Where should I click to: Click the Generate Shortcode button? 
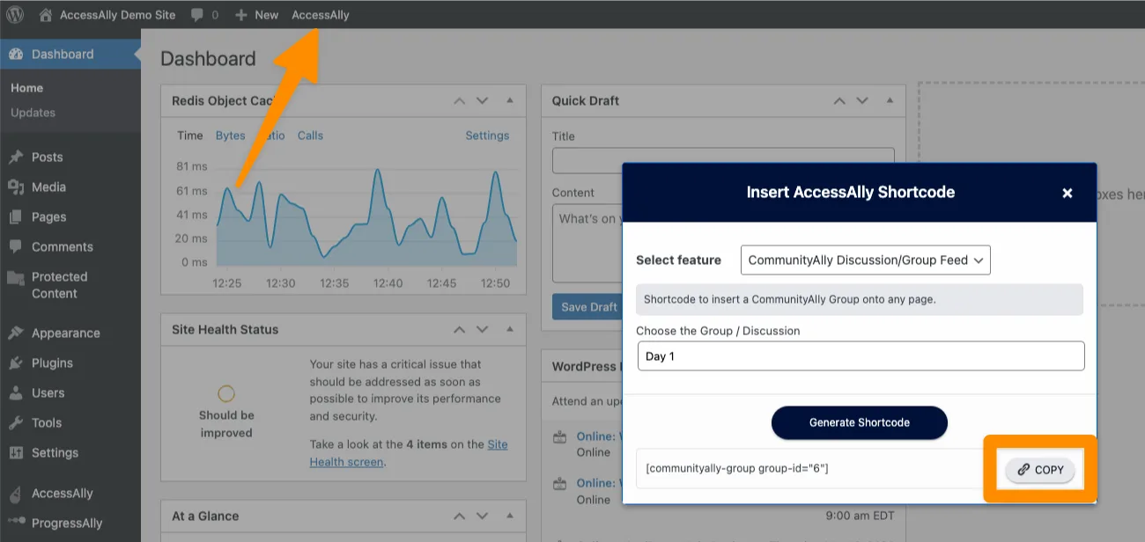pyautogui.click(x=860, y=423)
